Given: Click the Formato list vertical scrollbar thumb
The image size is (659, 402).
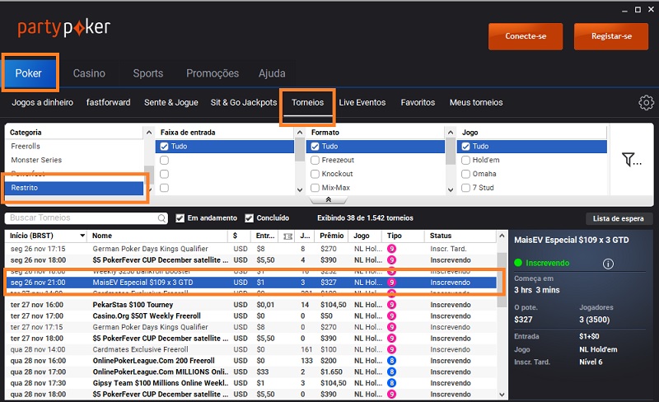Looking at the screenshot, I should pos(451,152).
